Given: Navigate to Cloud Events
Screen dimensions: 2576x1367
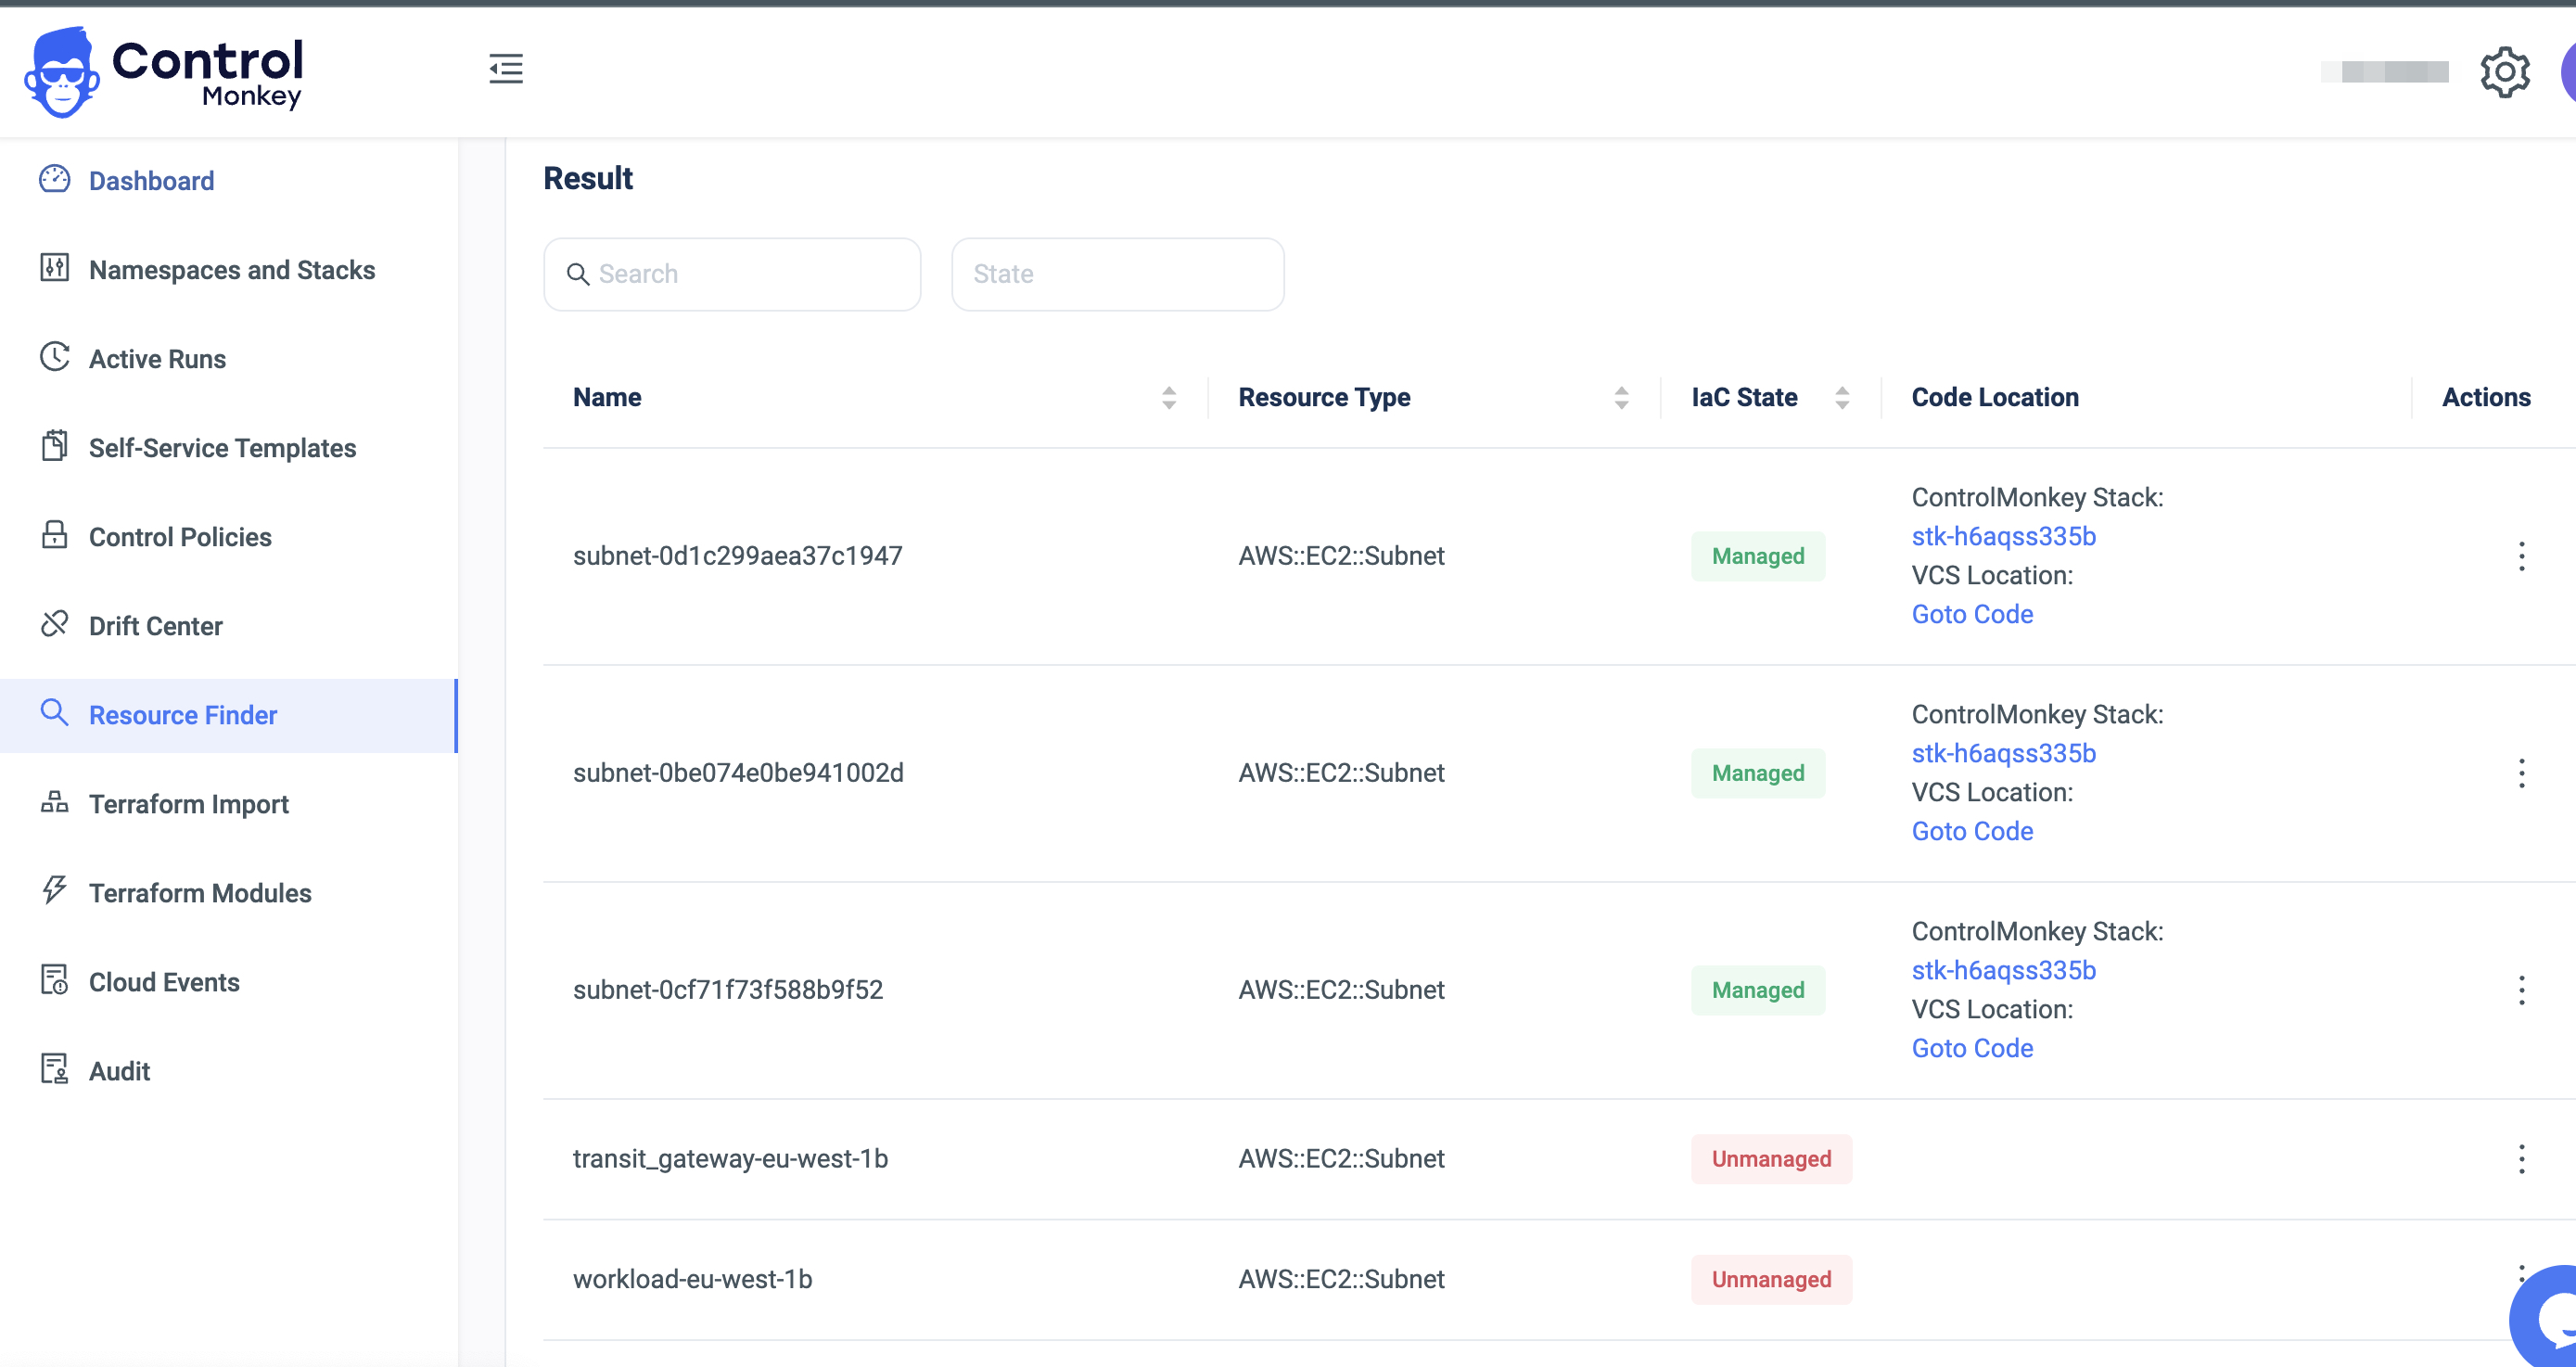Looking at the screenshot, I should (164, 982).
